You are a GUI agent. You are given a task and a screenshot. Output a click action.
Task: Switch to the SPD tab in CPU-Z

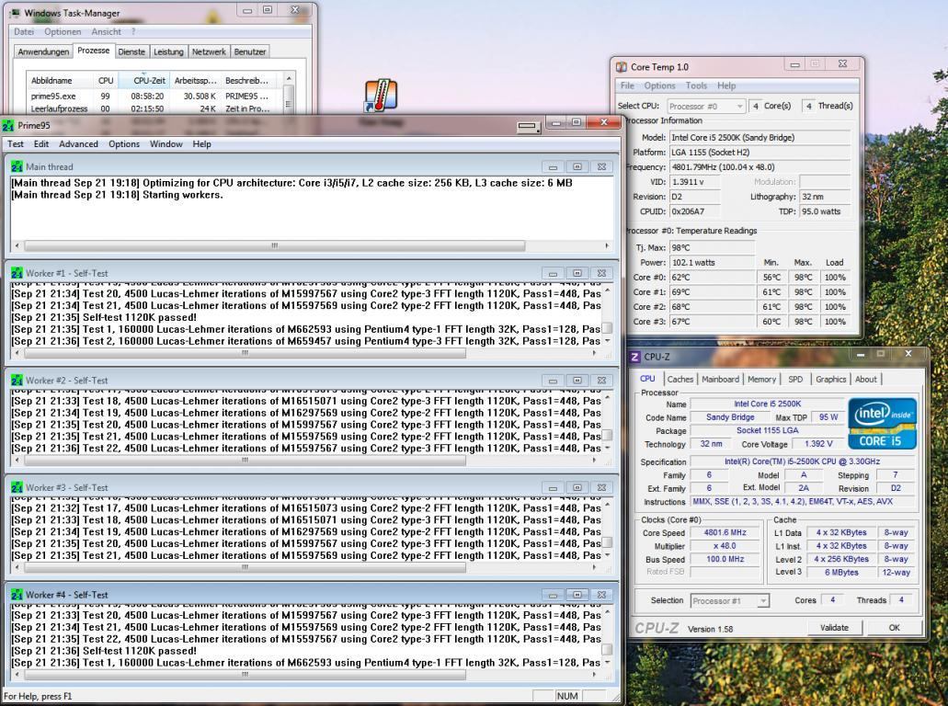pos(795,379)
